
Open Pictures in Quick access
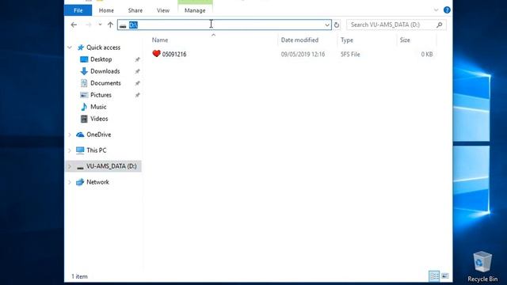pyautogui.click(x=101, y=95)
